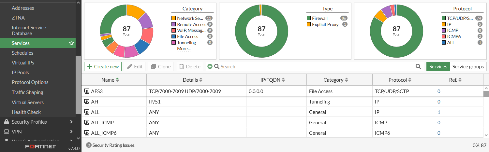Click the Fortinet logo
The image size is (489, 152).
41,147
